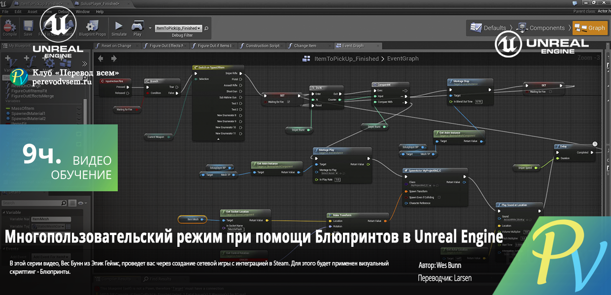Image resolution: width=611 pixels, height=295 pixels.
Task: Click the Play gamepad icon
Action: click(x=137, y=26)
